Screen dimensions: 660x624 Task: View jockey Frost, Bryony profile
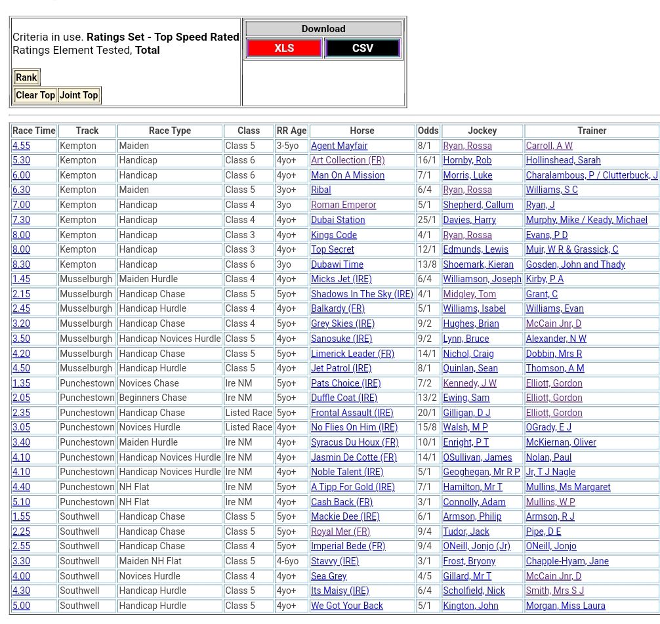468,561
